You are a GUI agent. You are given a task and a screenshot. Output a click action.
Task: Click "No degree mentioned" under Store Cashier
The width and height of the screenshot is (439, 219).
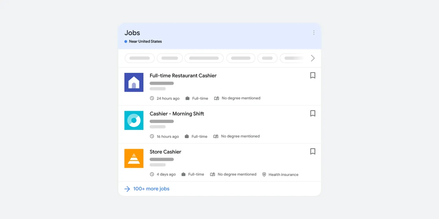point(237,174)
